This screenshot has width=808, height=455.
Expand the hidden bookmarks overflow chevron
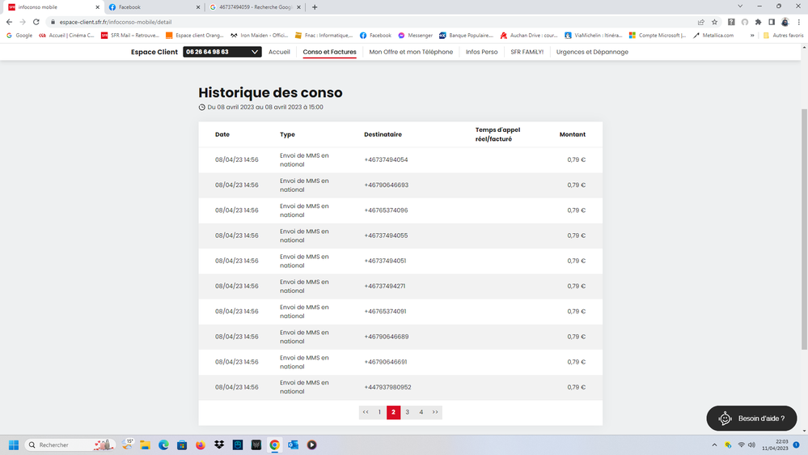[x=753, y=36]
